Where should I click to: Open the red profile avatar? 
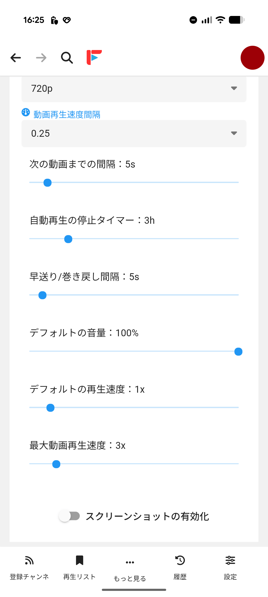coord(252,58)
